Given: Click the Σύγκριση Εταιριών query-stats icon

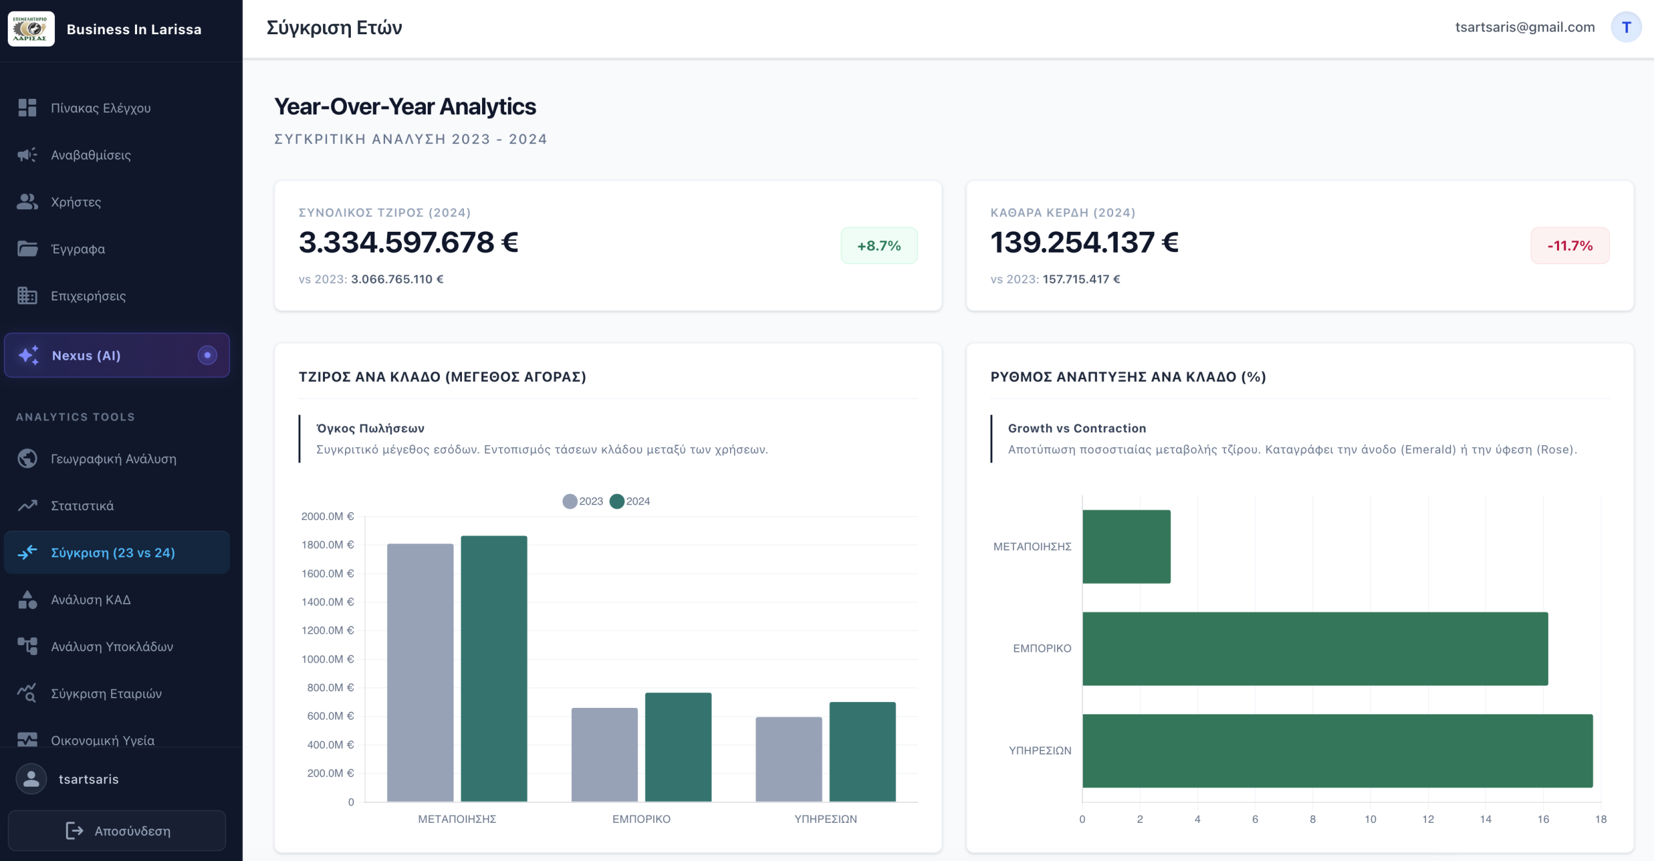Looking at the screenshot, I should coord(27,693).
